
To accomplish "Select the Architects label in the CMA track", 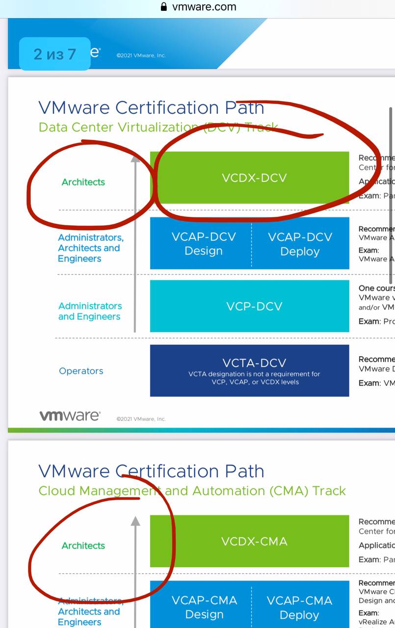I will coord(83,546).
